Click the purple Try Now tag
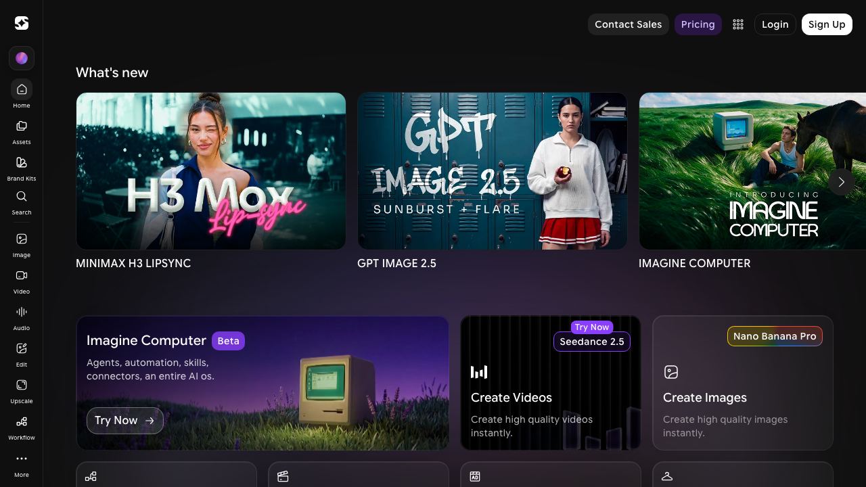Image resolution: width=866 pixels, height=487 pixels. click(x=592, y=327)
